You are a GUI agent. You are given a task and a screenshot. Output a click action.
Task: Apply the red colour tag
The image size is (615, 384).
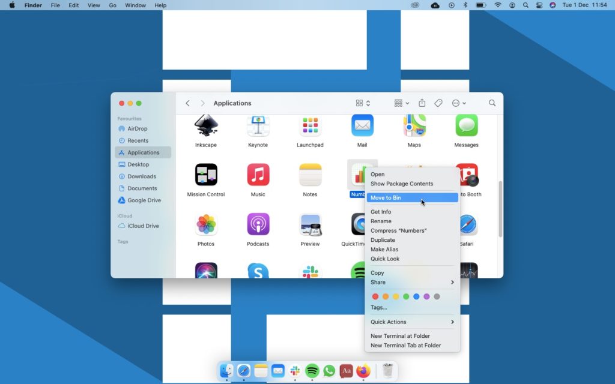[375, 296]
